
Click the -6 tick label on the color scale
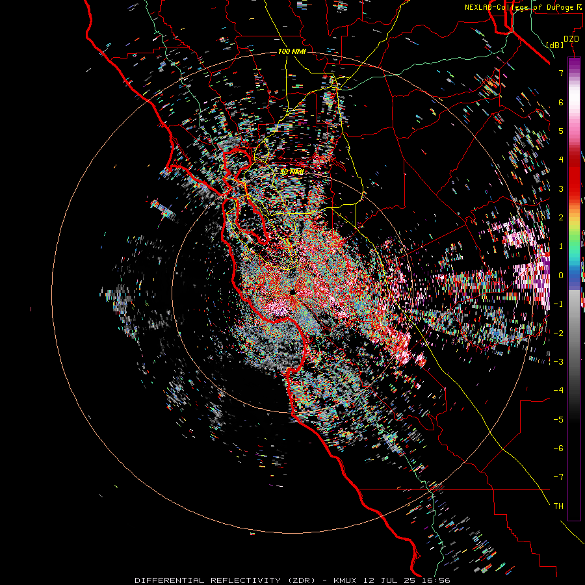pyautogui.click(x=558, y=448)
